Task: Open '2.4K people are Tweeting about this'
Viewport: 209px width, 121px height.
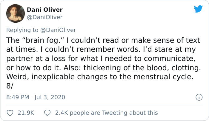Action: (107, 113)
